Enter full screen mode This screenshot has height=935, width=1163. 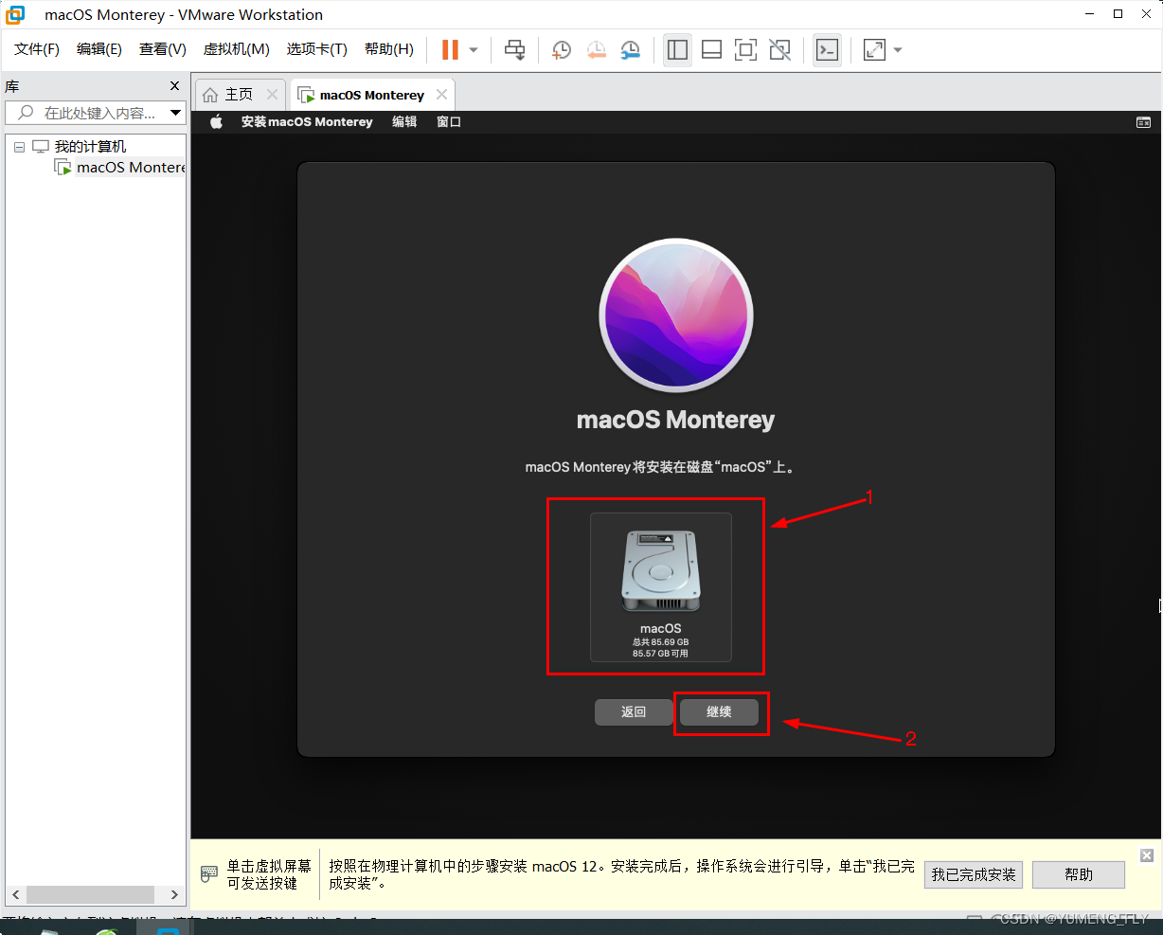click(x=745, y=50)
